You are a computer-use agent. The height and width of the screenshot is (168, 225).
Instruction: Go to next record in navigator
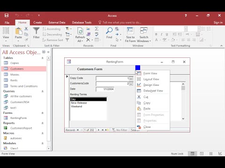coord(98,130)
